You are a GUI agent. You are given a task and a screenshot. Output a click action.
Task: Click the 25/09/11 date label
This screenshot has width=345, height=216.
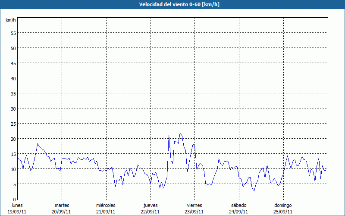tap(283, 212)
